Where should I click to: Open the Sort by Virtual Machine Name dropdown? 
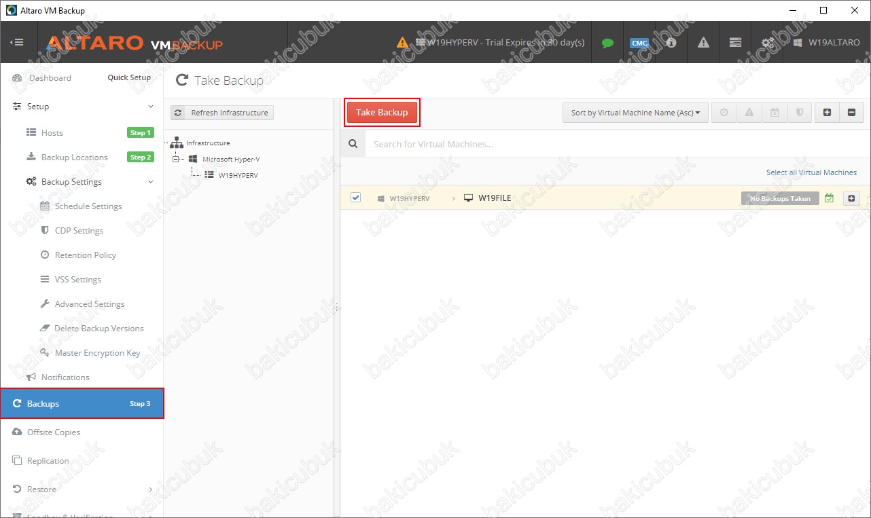[x=635, y=113]
